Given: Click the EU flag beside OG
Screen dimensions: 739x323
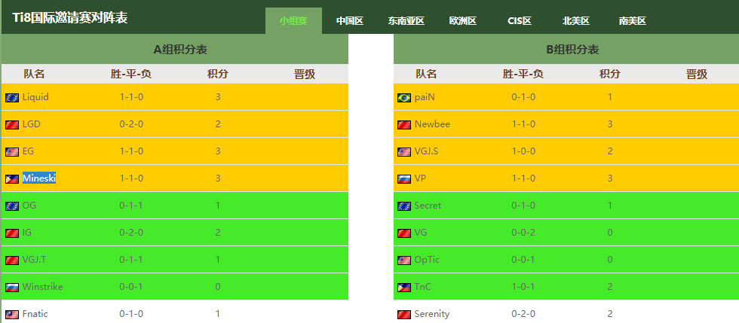Looking at the screenshot, I should point(12,206).
